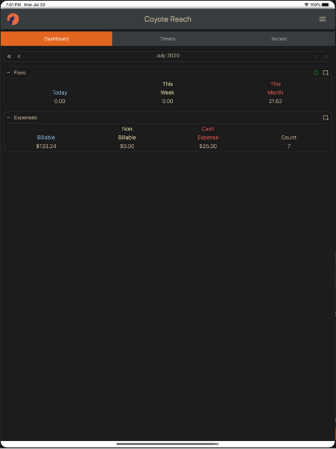The image size is (336, 449).
Task: Tap the iPad home indicator bar
Action: [168, 444]
